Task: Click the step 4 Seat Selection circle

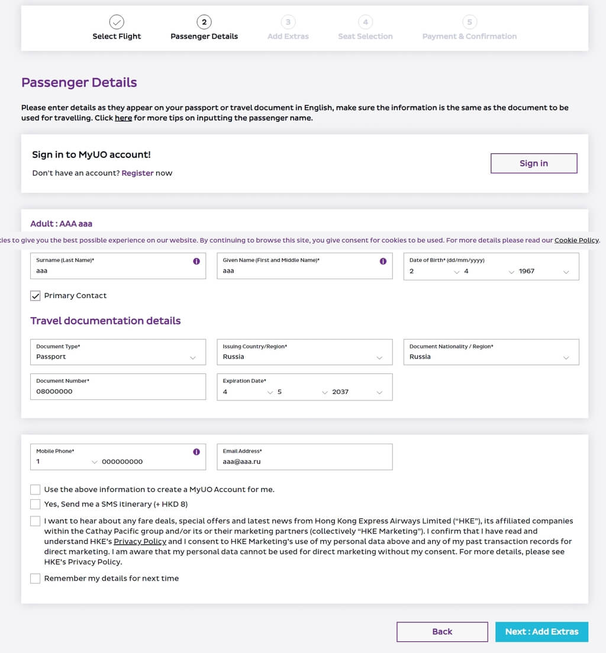Action: click(x=366, y=22)
